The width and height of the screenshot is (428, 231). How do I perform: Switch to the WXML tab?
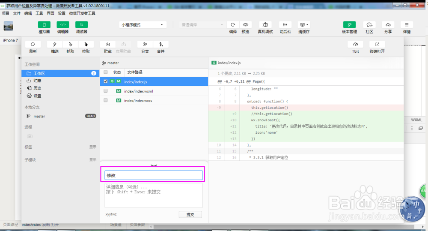(x=416, y=120)
